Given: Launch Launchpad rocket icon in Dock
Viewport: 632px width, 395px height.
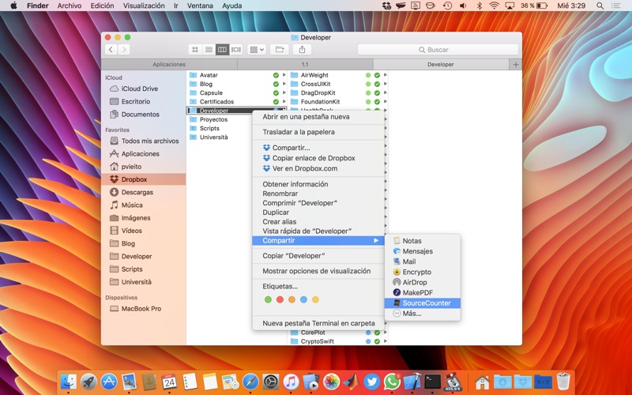Looking at the screenshot, I should click(x=88, y=382).
